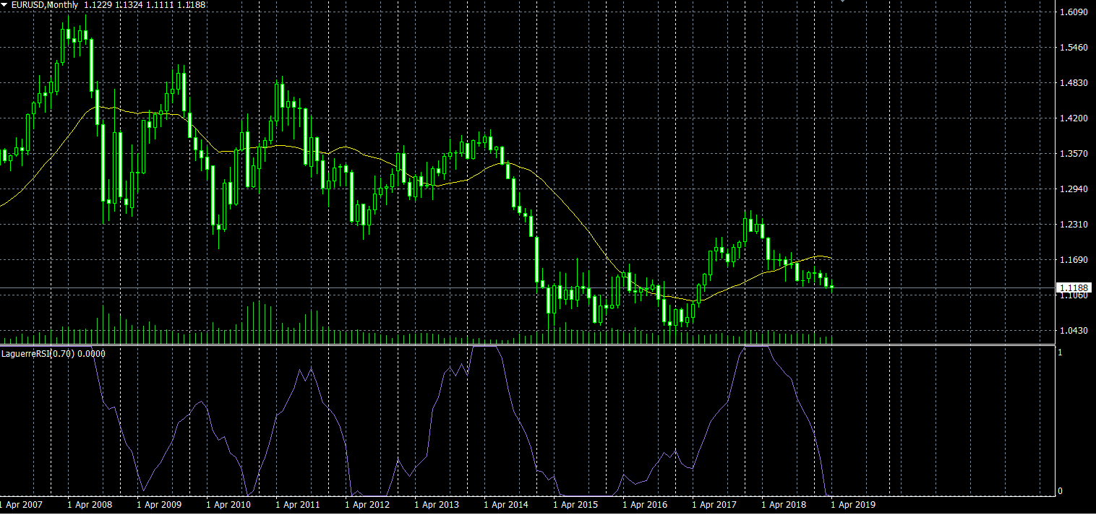Click the 1 Apr 2019 date label
Viewport: 1096px width, 515px height.
tap(853, 505)
